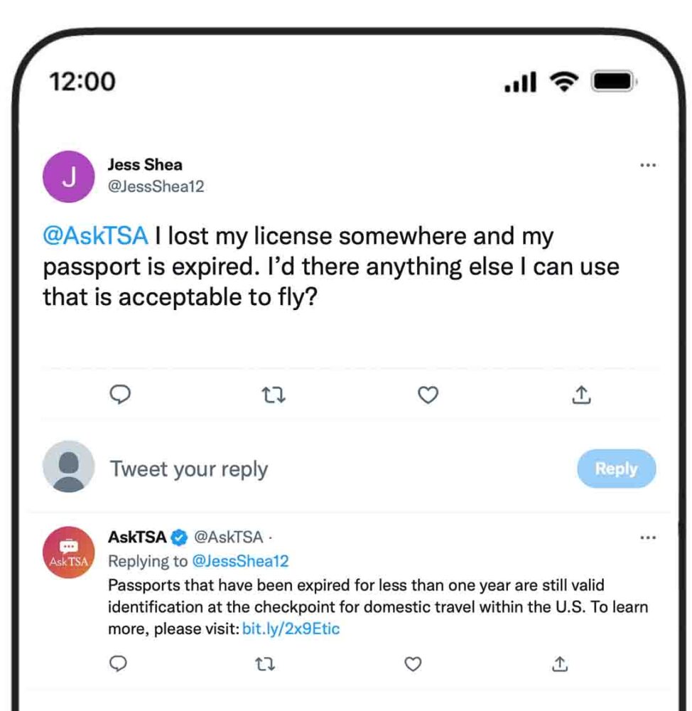The height and width of the screenshot is (711, 692).
Task: Share the AskTSA reply
Action: [x=560, y=664]
